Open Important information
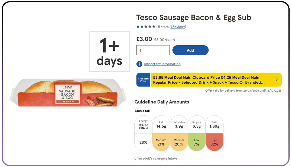The height and width of the screenshot is (167, 291). pos(162,64)
